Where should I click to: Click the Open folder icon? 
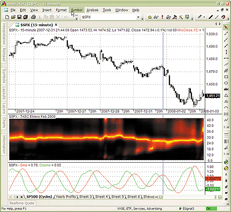click(x=13, y=17)
